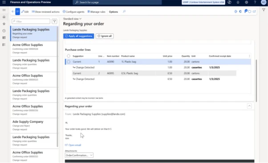Open the Help question mark
Screen dimensions: 268x163
(255, 2)
